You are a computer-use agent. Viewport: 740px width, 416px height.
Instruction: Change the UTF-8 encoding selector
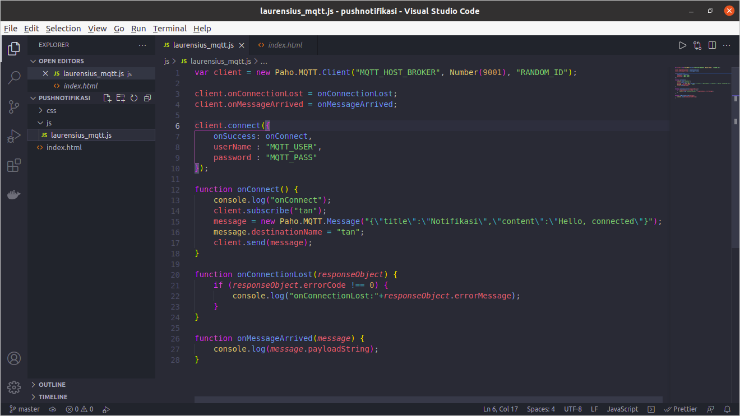pos(573,409)
